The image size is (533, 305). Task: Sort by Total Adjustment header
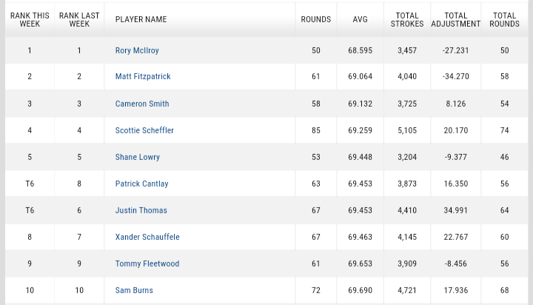pos(456,19)
